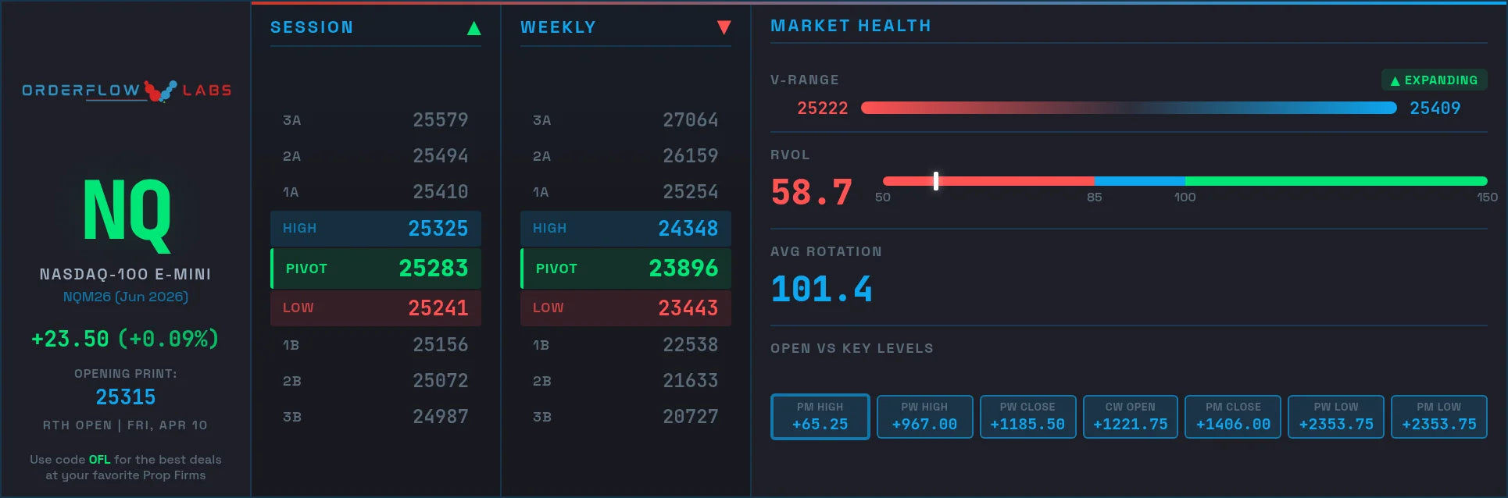This screenshot has width=1508, height=498.
Task: Select the PM HIGH +65.25 card
Action: [x=820, y=417]
